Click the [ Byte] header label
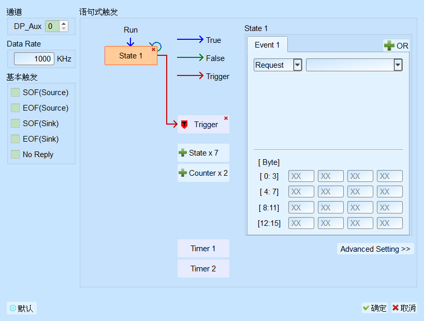Screen dimensions: 424x321 [269, 162]
